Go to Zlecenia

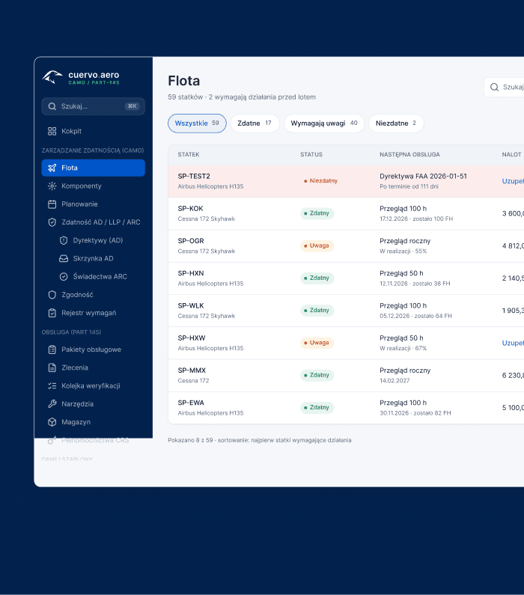click(94, 367)
